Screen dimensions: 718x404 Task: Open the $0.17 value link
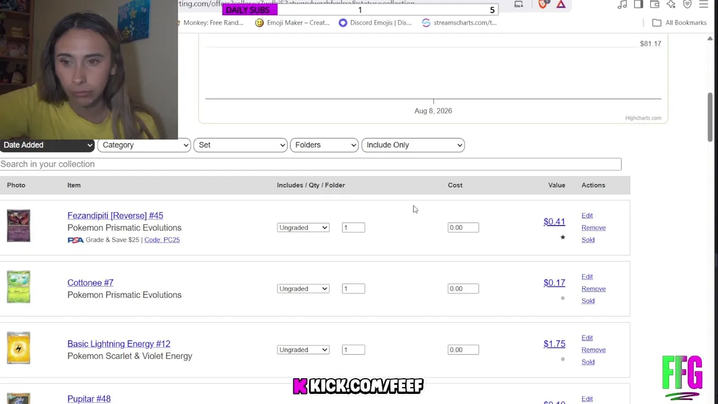point(554,283)
